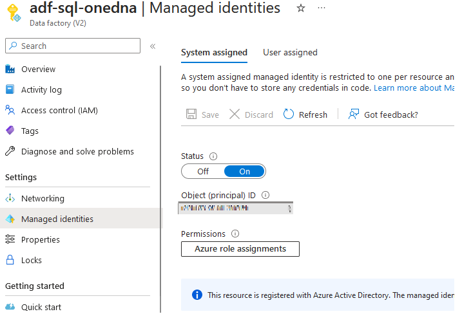Click the Managed identities icon
Viewport: 462px width, 323px height.
(10, 219)
